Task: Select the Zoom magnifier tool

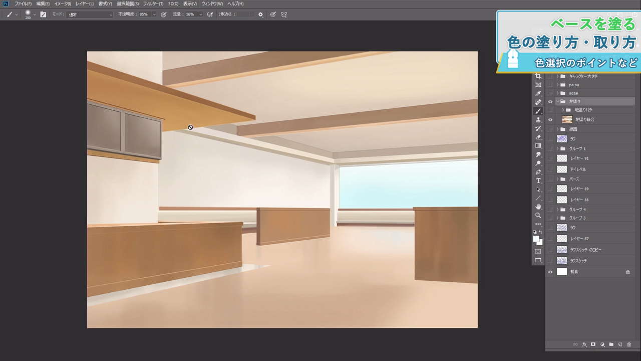Action: click(x=538, y=215)
